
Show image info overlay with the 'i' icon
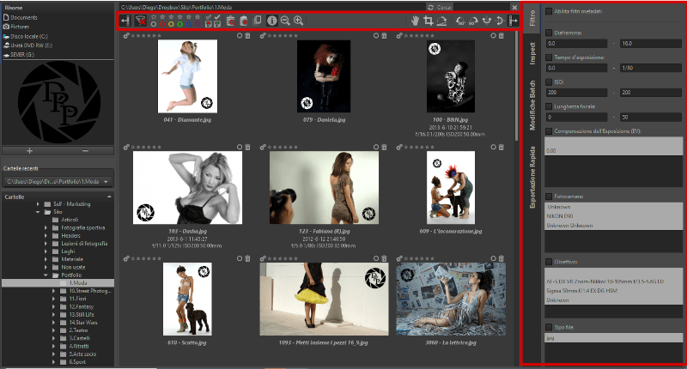pyautogui.click(x=272, y=21)
